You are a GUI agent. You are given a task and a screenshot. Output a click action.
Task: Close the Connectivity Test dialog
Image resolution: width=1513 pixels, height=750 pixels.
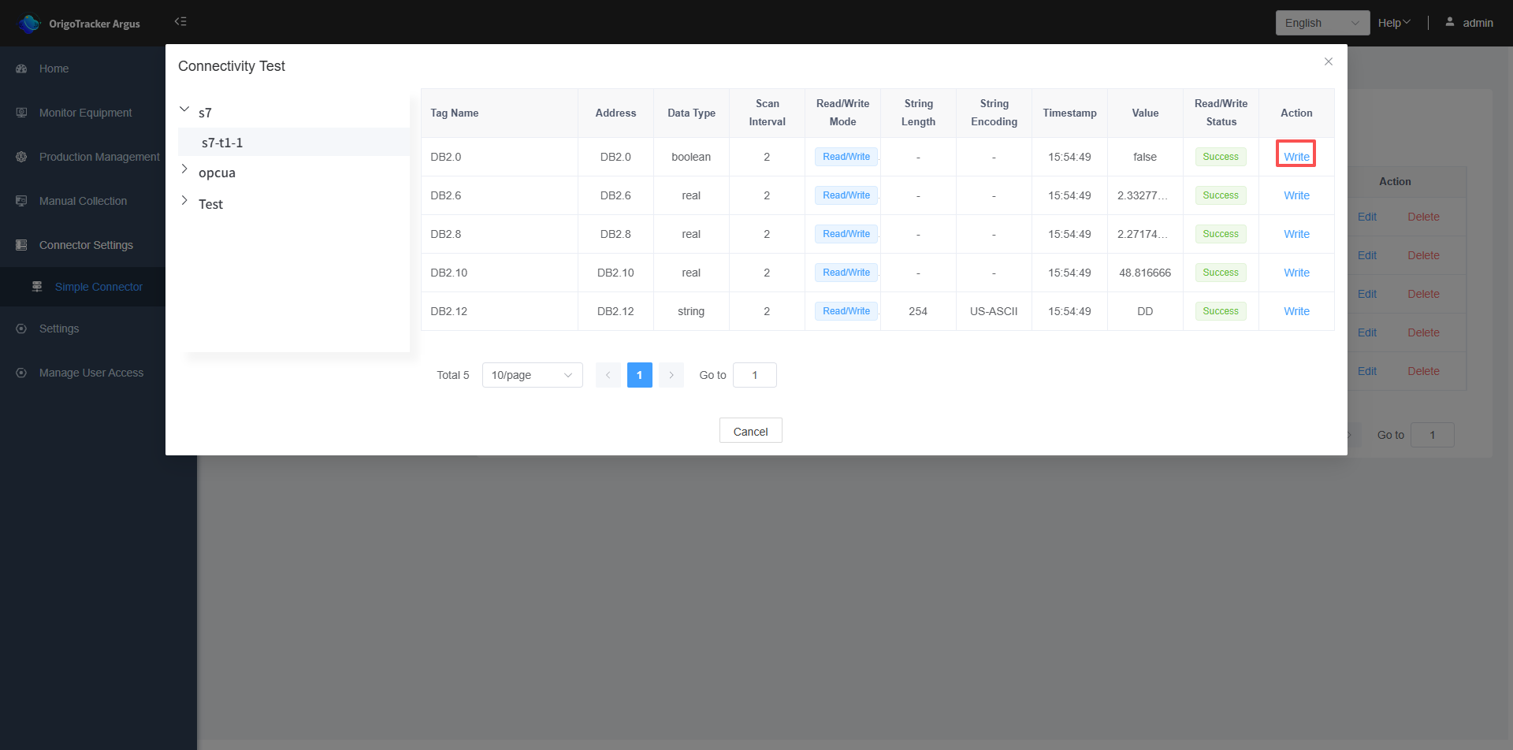point(1328,61)
